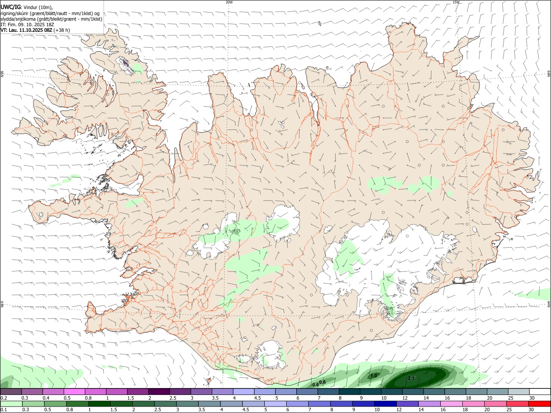
Task: Choose the dark teal 8 mm snow swatch
Action: tap(350, 392)
